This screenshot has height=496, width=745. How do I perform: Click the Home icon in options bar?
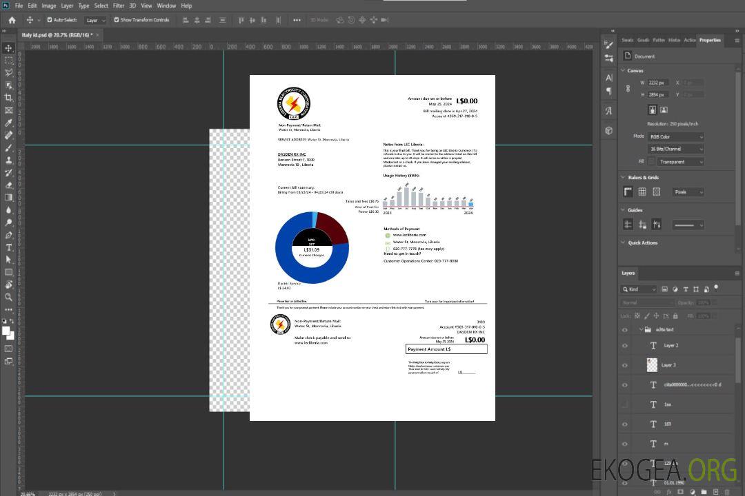point(12,20)
